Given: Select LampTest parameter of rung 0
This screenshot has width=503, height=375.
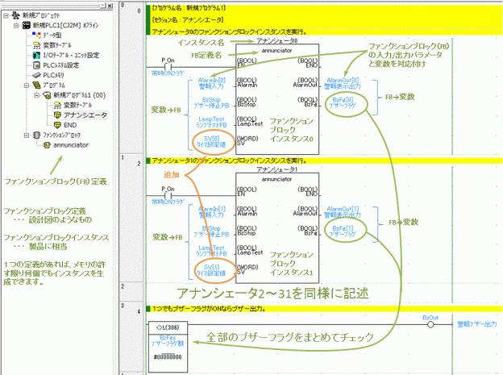Looking at the screenshot, I should [x=211, y=122].
